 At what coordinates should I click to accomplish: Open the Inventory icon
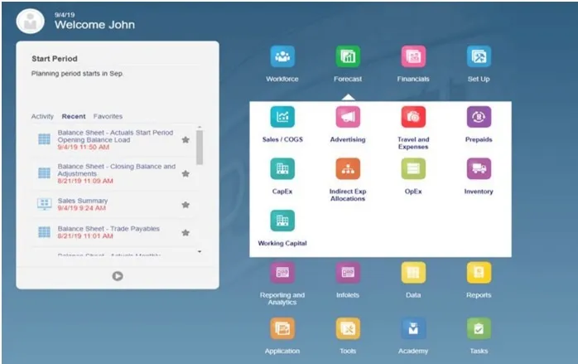tap(479, 169)
